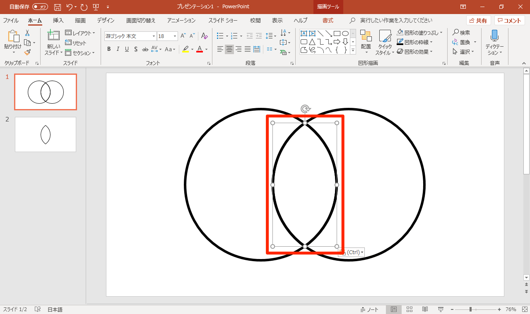Open the 配置 arrange menu
This screenshot has height=314, width=530.
coord(366,42)
